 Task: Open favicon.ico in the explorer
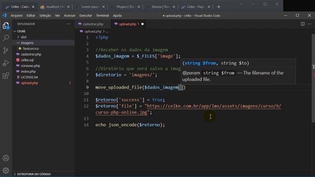[x=31, y=49]
